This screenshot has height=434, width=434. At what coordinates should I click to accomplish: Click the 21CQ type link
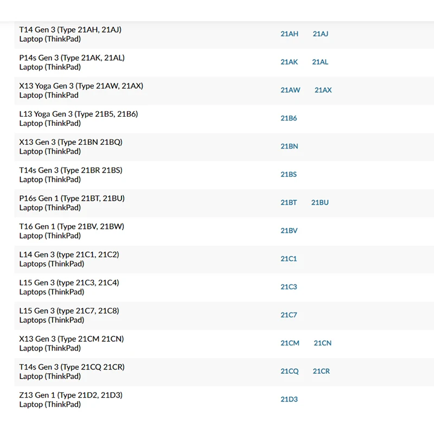[290, 371]
